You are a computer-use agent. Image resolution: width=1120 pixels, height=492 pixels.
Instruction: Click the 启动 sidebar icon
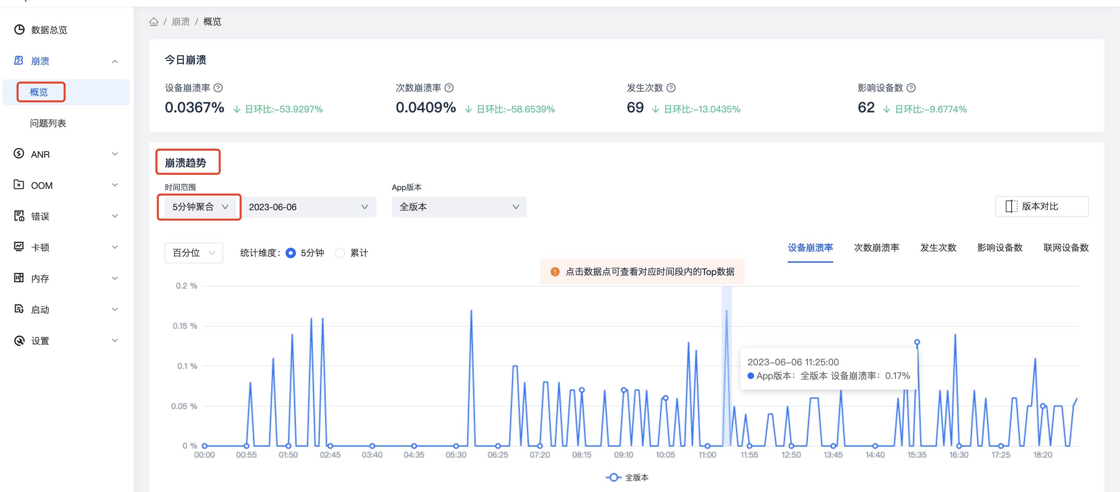click(x=19, y=309)
